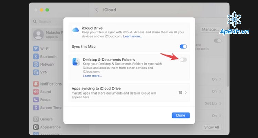Toggle the Sync this Mac switch
This screenshot has height=138, width=258.
point(183,46)
